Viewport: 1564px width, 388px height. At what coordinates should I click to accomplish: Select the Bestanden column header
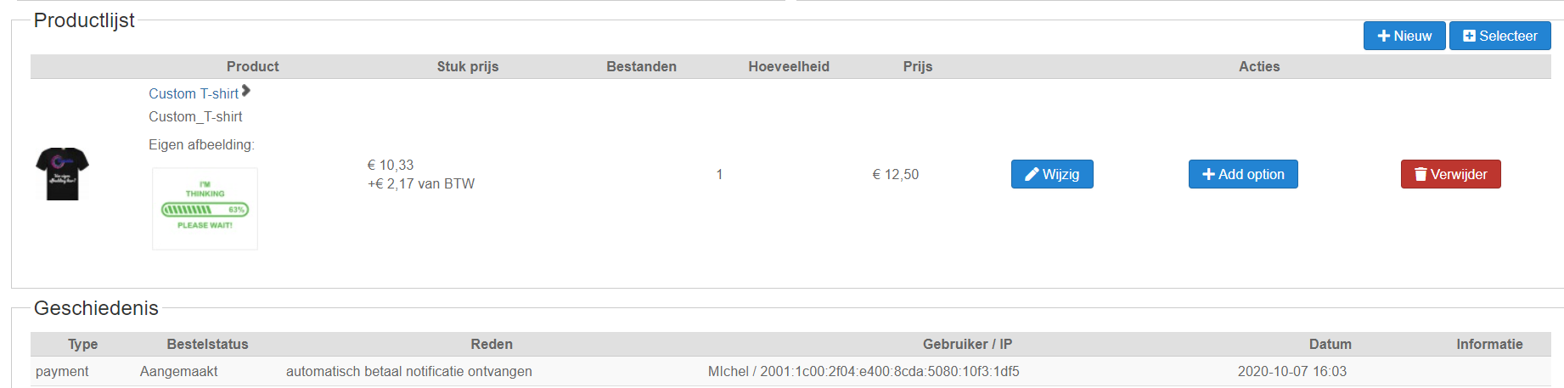point(641,66)
